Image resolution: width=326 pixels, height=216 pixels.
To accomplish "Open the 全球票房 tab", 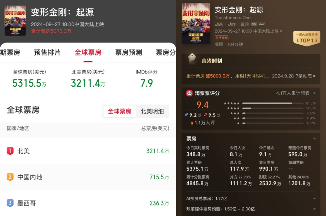I will pyautogui.click(x=88, y=52).
